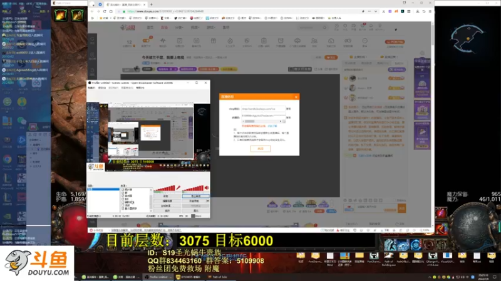Click the alarm clock icon in streamer toolbar
The width and height of the screenshot is (501, 281).
coord(281,41)
